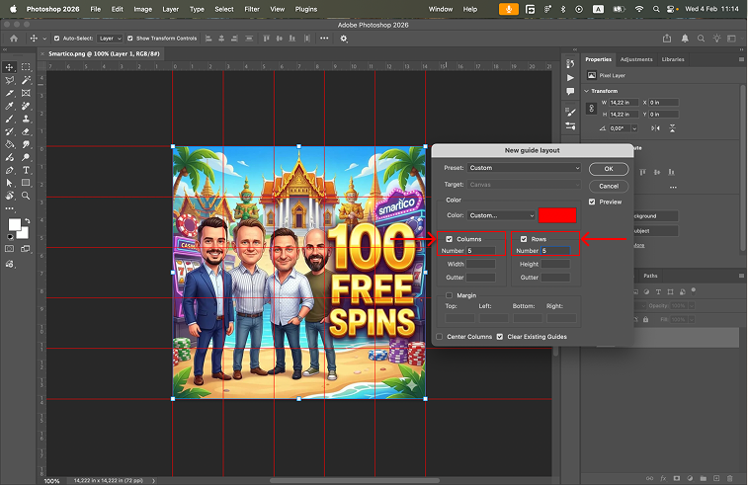Click the Home icon in options bar

(15, 39)
